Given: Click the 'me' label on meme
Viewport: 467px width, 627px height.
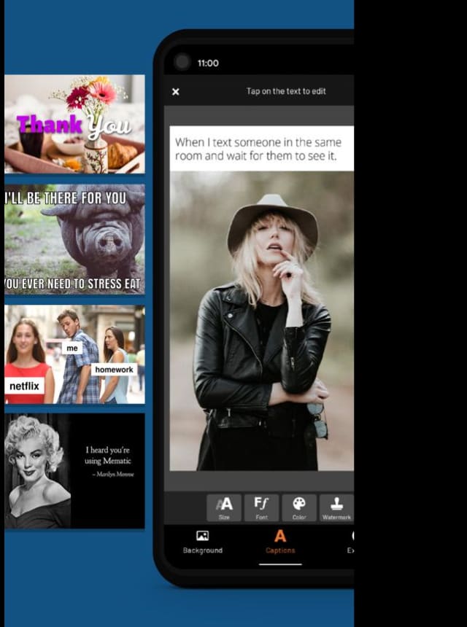Looking at the screenshot, I should pyautogui.click(x=72, y=348).
